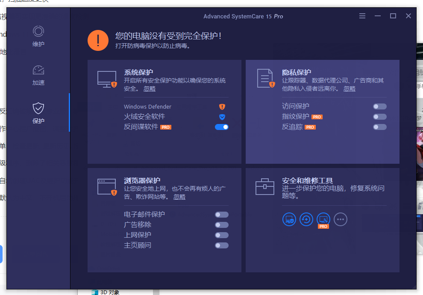Click 忽略 link under 隐私保护
Viewport: 423px width, 295px height.
click(349, 88)
